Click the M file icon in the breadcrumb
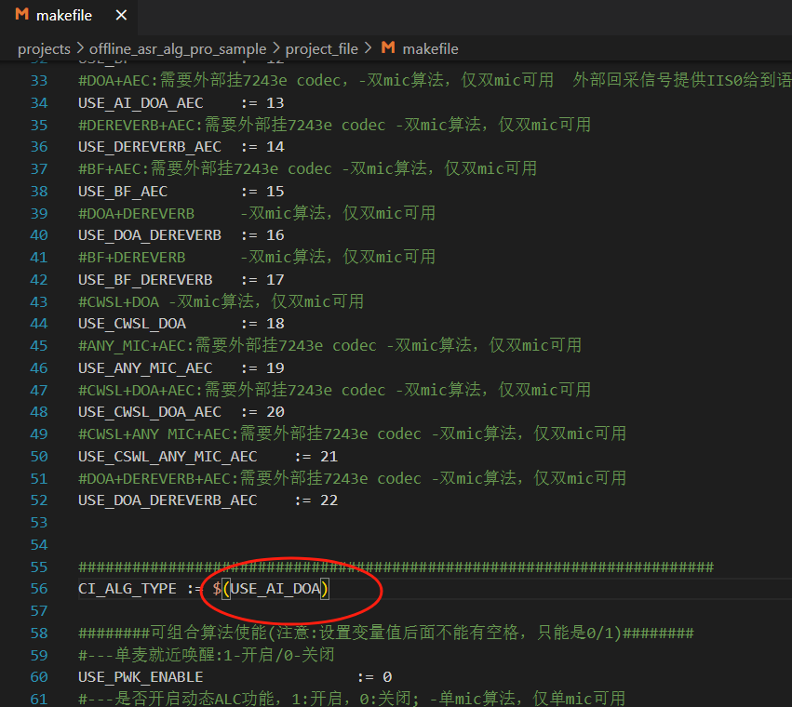This screenshot has width=792, height=707. tap(388, 48)
